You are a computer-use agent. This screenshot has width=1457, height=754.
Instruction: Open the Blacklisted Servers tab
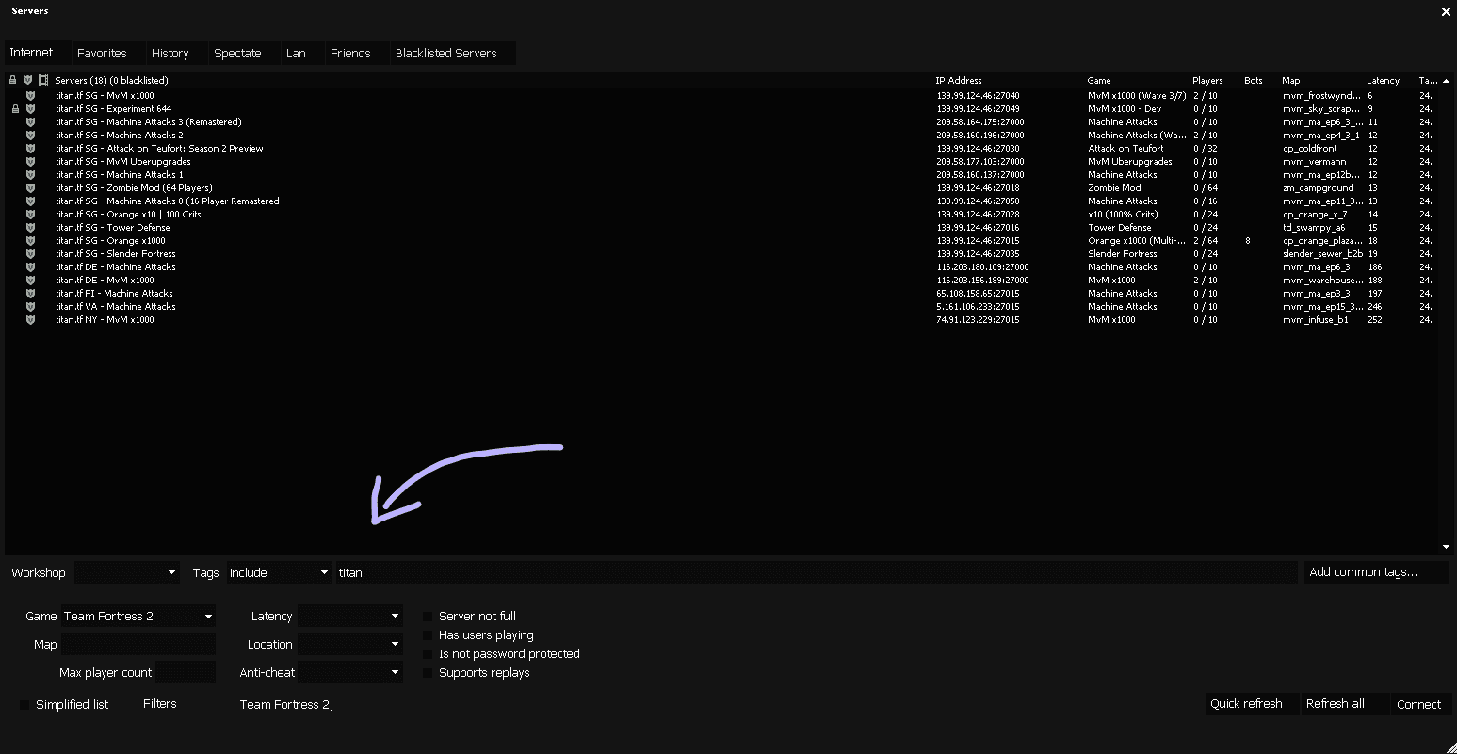click(x=452, y=54)
